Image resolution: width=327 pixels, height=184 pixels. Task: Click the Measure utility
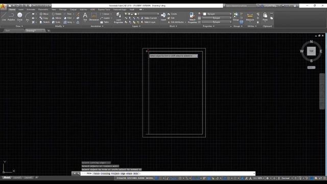[x=250, y=16]
